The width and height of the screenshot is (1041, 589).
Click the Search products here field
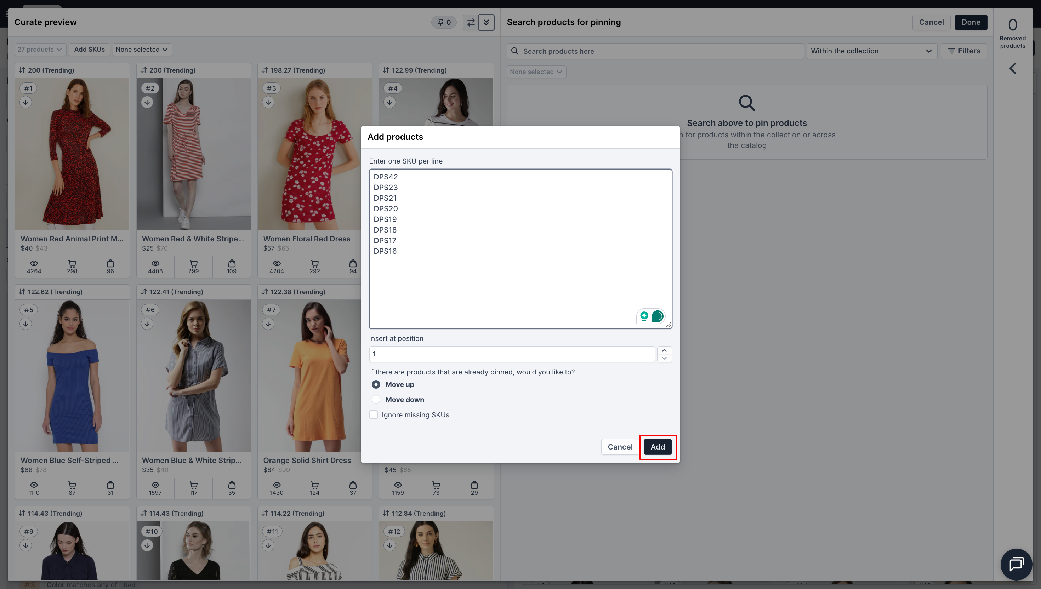[x=655, y=51]
